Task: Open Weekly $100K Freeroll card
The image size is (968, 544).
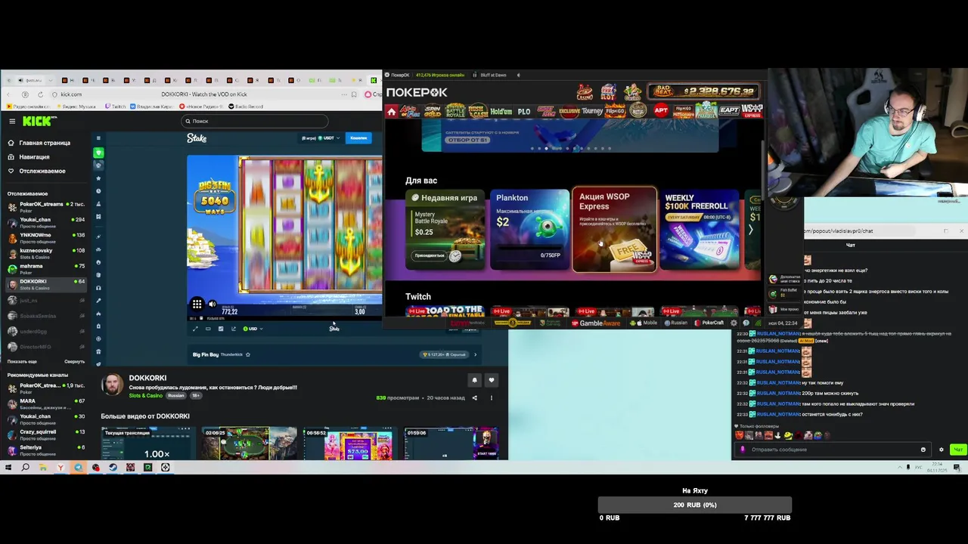Action: coord(700,229)
